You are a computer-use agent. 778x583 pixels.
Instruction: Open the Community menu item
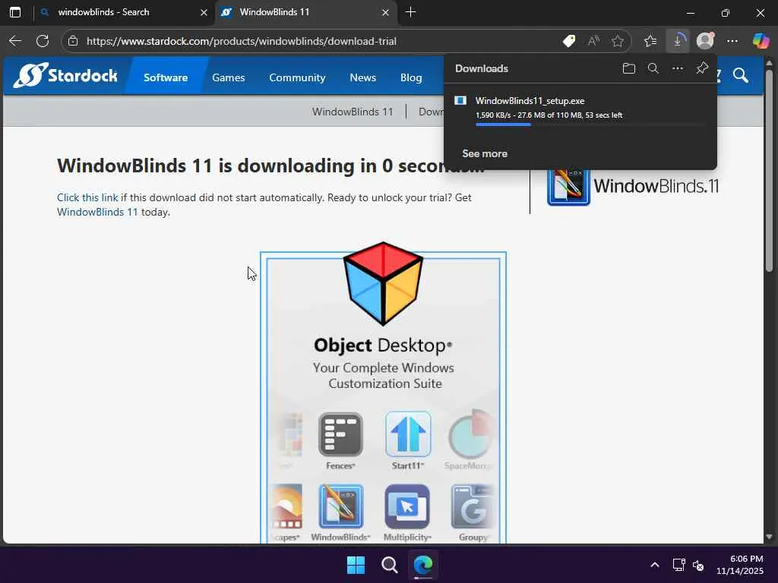click(x=297, y=77)
